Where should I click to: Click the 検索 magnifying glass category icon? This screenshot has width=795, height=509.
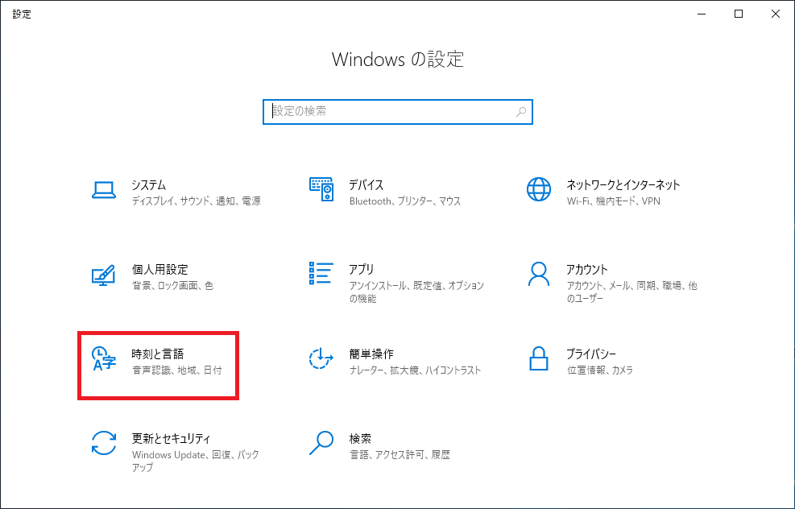(321, 443)
